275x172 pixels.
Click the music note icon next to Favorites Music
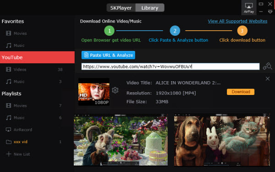8,45
